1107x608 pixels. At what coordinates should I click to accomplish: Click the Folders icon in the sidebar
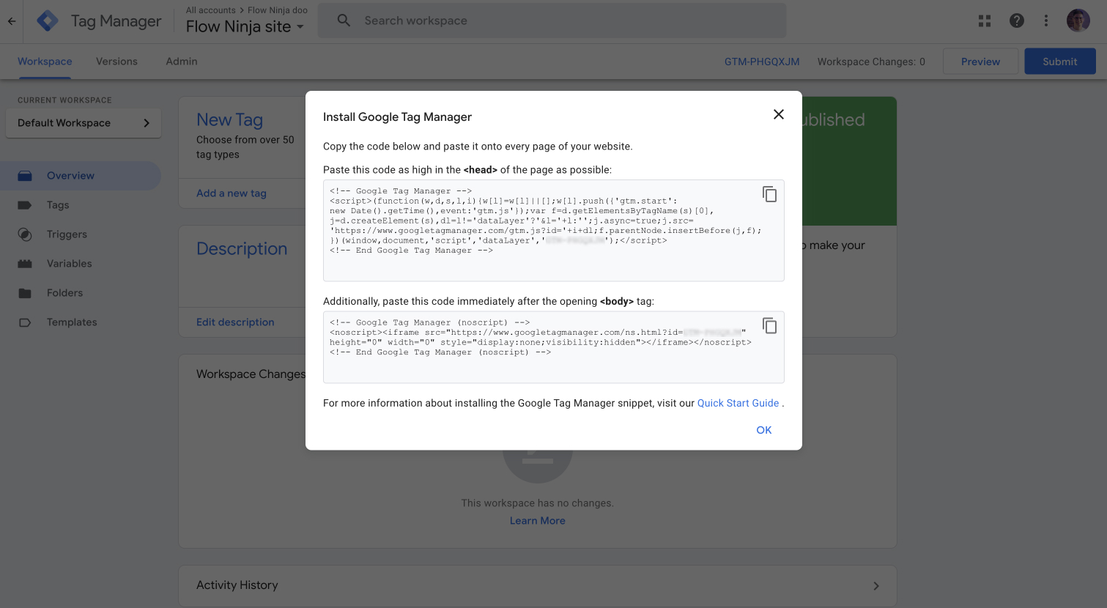[x=25, y=293]
